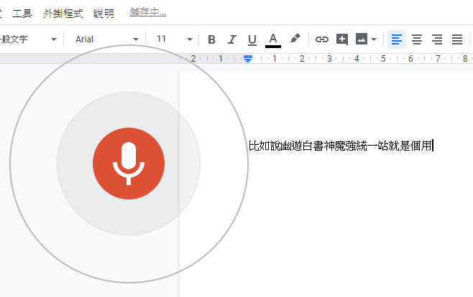The width and height of the screenshot is (473, 297).
Task: Align text to the left
Action: tap(397, 39)
